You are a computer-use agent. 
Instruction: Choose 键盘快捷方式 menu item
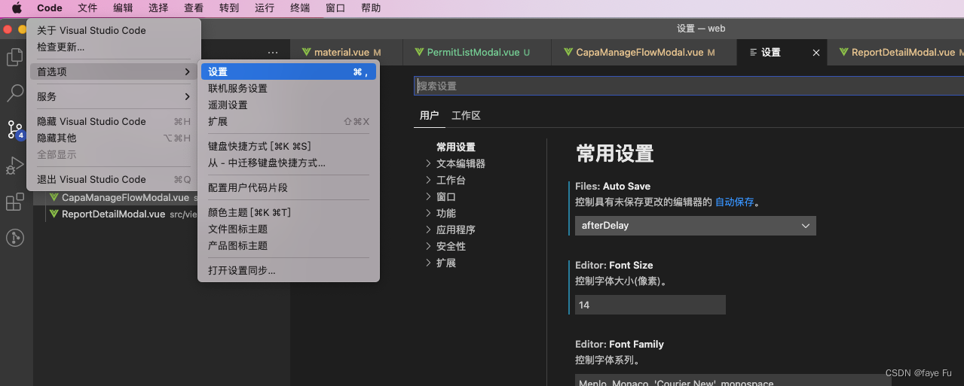click(289, 146)
